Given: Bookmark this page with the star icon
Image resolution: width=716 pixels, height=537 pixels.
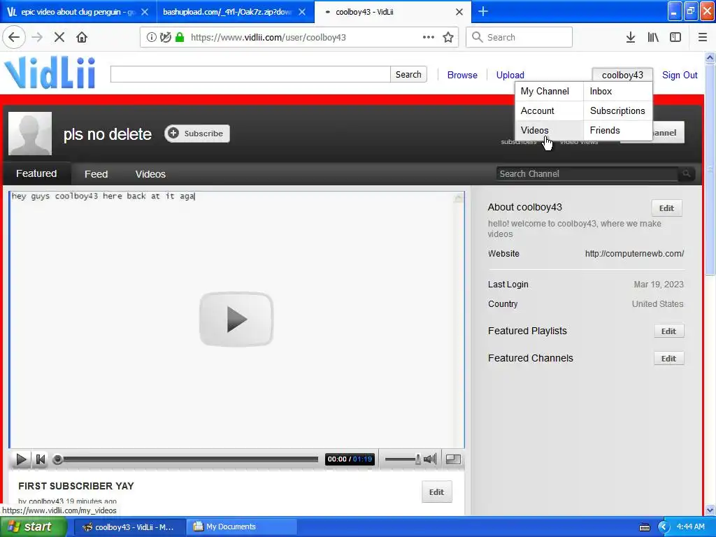Looking at the screenshot, I should pyautogui.click(x=448, y=37).
